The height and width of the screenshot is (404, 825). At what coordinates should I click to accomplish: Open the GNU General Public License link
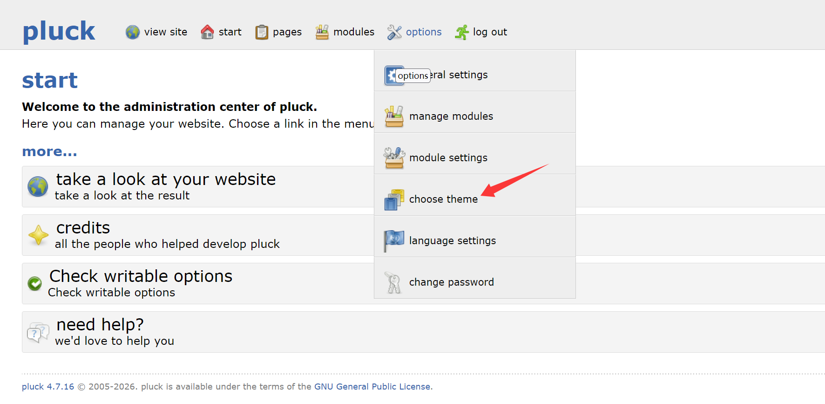click(x=372, y=387)
